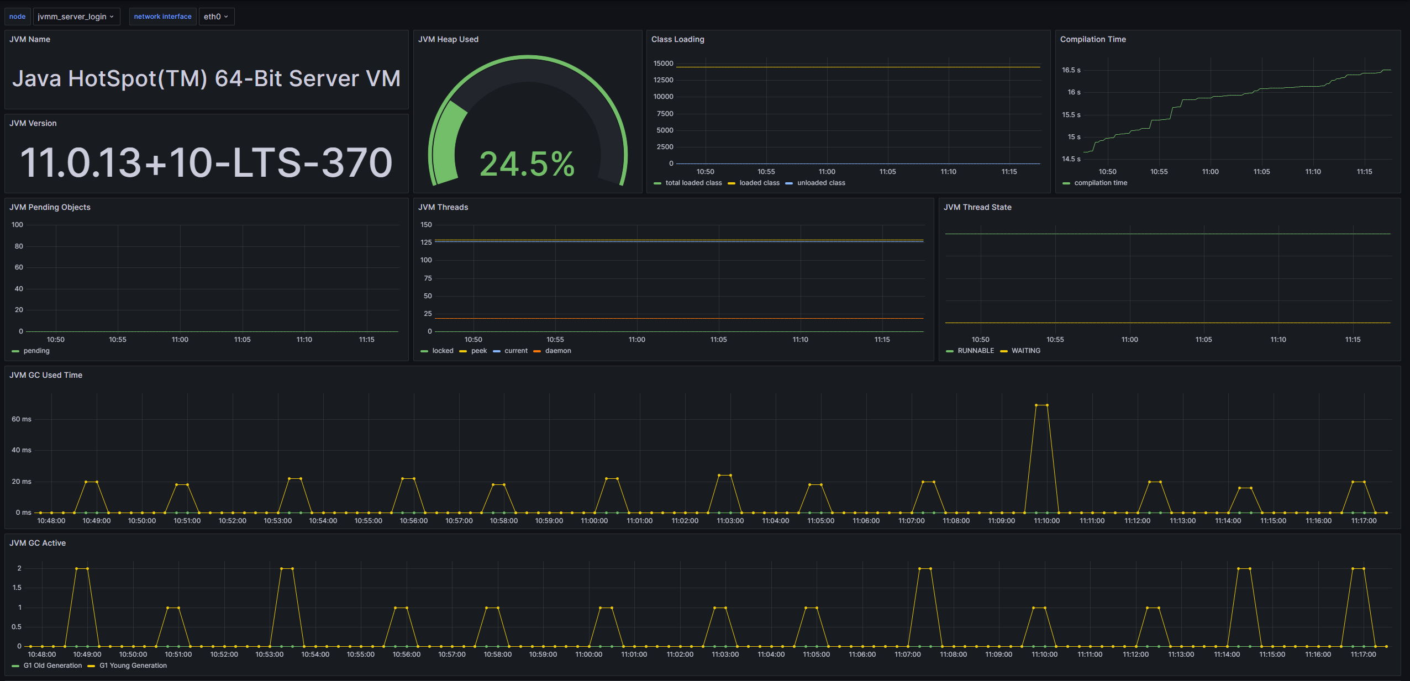Click the network interface variable label
Viewport: 1410px width, 681px height.
(162, 17)
